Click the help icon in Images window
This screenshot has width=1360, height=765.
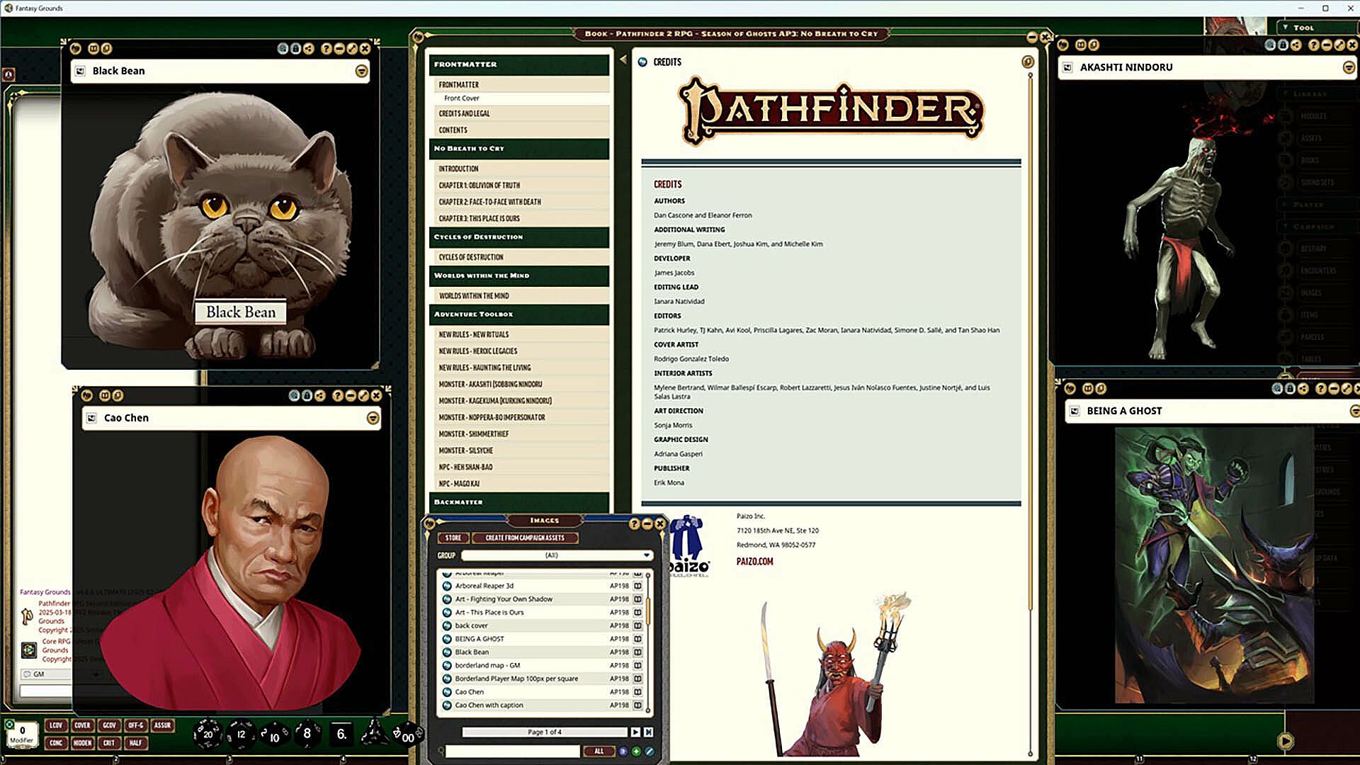(x=634, y=523)
